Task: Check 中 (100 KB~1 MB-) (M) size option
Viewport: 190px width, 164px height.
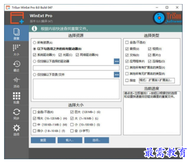Action: (50, 125)
